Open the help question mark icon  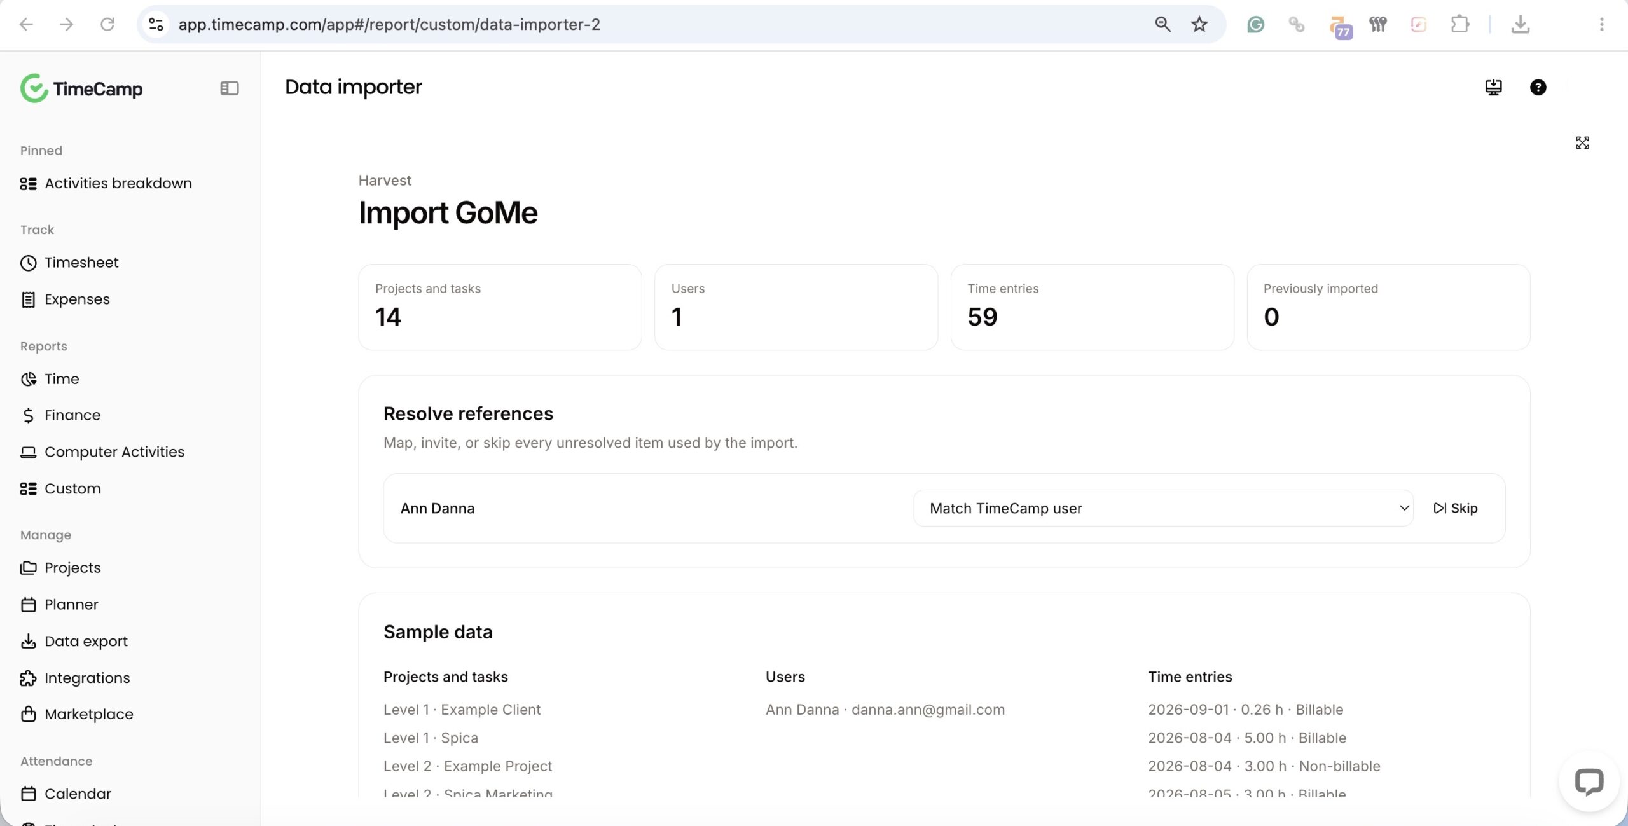1538,87
